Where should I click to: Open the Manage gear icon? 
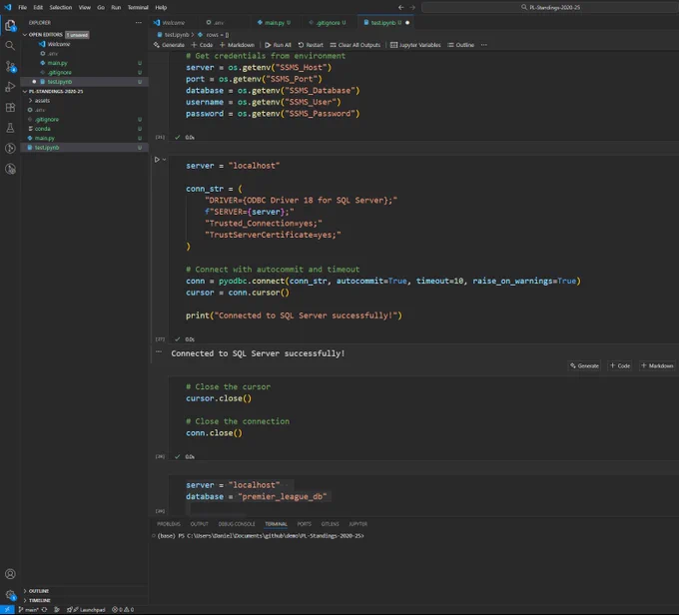(x=10, y=595)
